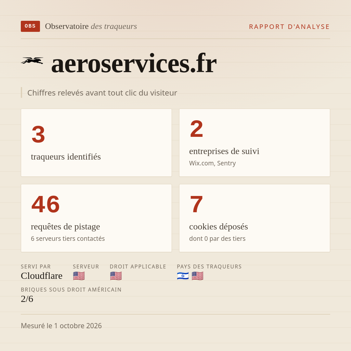Click the Cloudflare provider name
The height and width of the screenshot is (351, 351).
(42, 276)
